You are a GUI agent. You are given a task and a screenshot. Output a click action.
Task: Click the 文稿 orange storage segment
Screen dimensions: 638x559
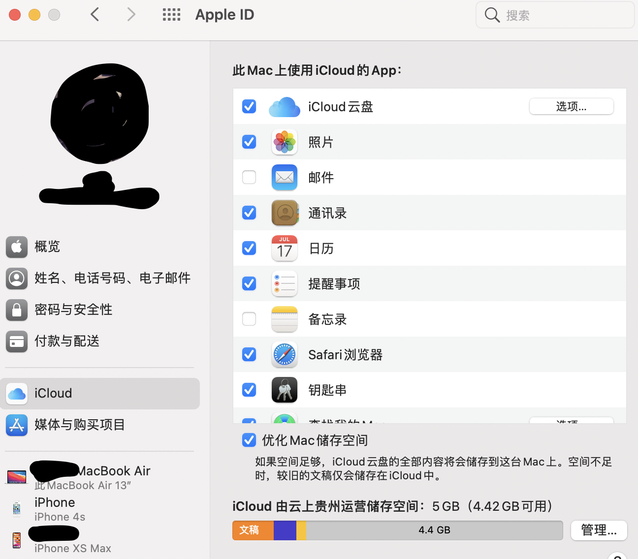pyautogui.click(x=253, y=530)
